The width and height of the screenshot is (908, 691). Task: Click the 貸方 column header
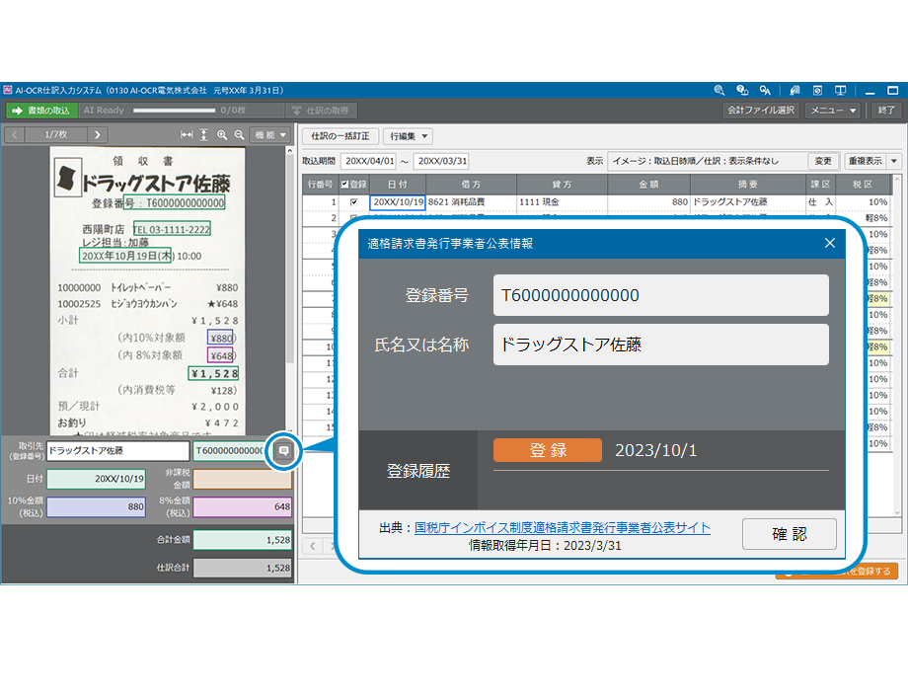[562, 185]
